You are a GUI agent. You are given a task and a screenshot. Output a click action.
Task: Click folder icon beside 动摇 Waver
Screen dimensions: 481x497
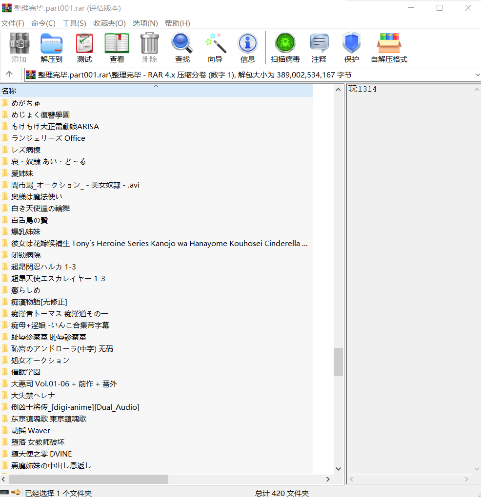[5, 430]
